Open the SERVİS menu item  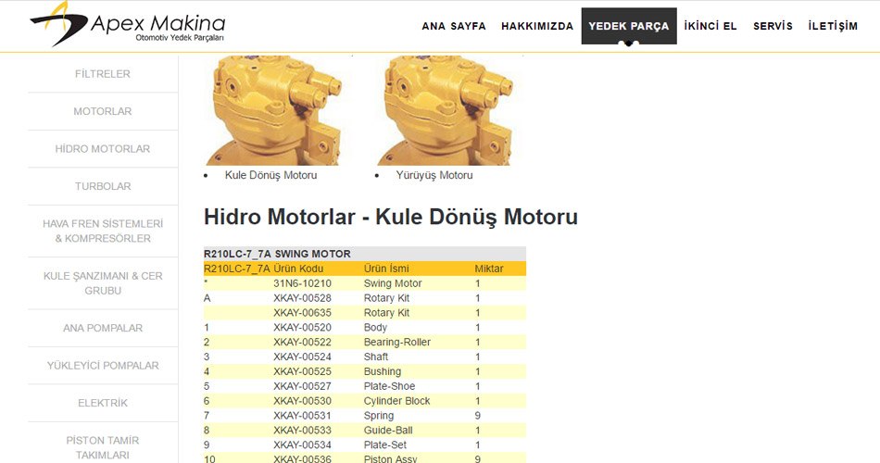pyautogui.click(x=773, y=26)
